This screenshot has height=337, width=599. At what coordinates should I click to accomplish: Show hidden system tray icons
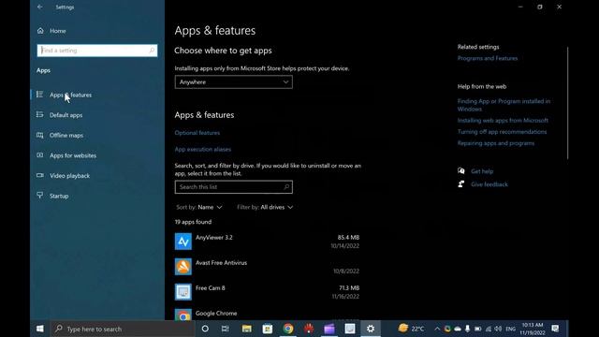pos(437,329)
